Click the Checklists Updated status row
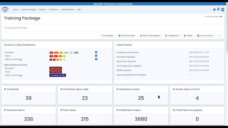Viewport: 228px width, 128px height. [169, 57]
